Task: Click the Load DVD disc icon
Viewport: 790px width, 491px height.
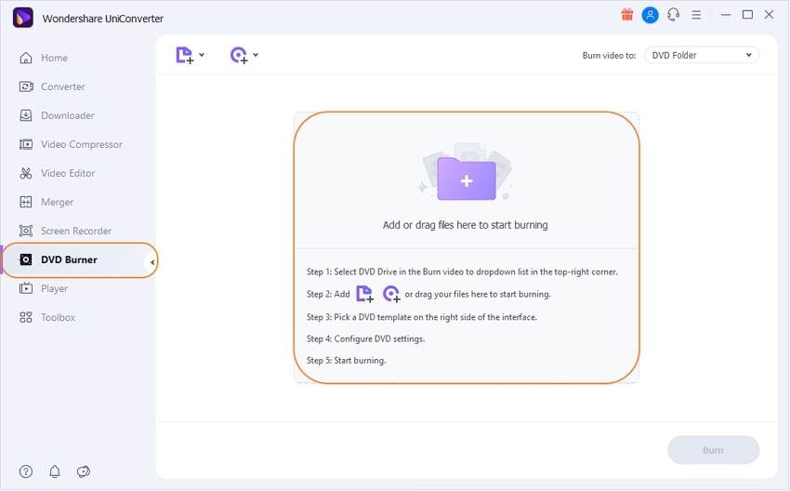Action: point(239,55)
